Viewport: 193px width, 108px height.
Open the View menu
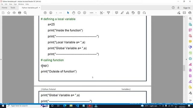11,4
